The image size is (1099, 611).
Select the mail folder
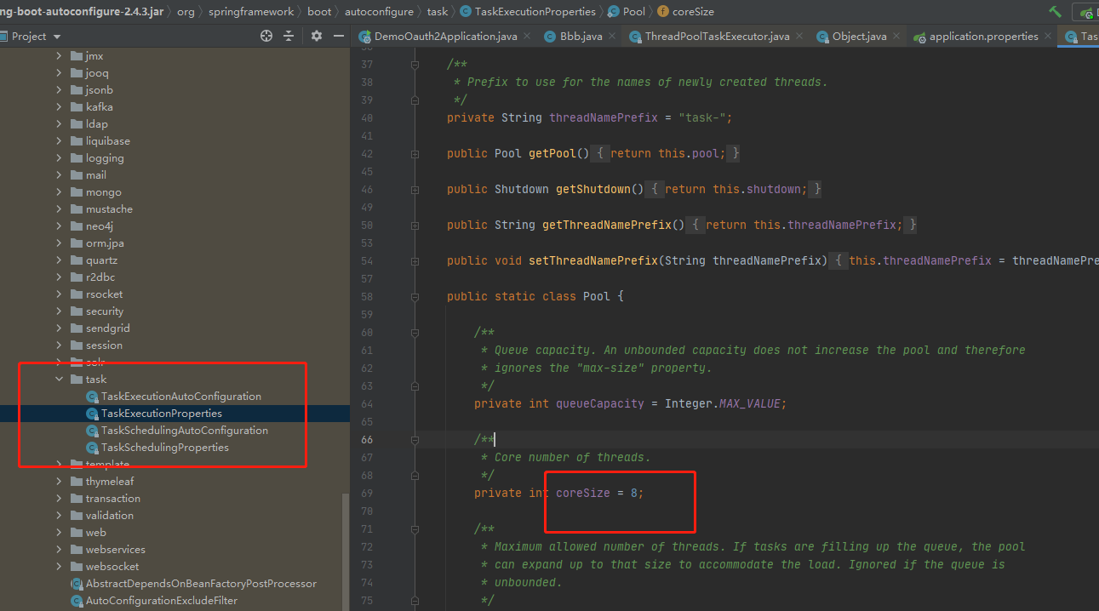[x=95, y=175]
